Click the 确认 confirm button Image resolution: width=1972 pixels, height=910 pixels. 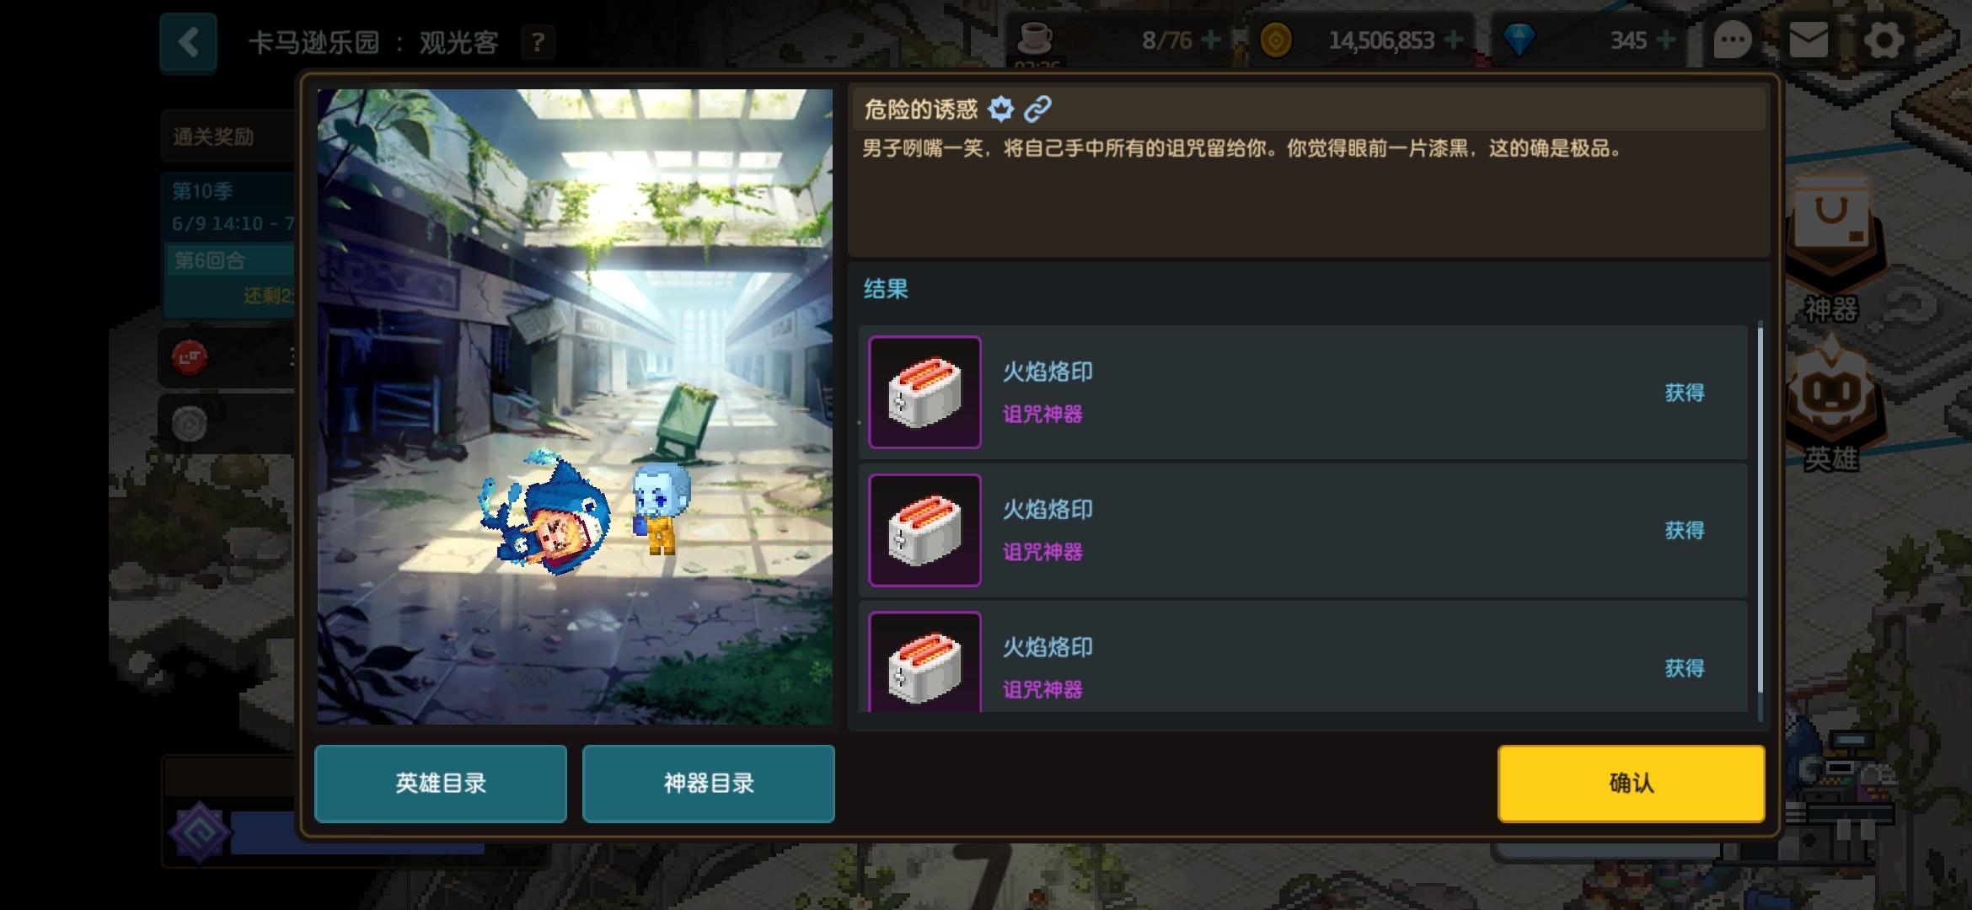click(x=1631, y=783)
